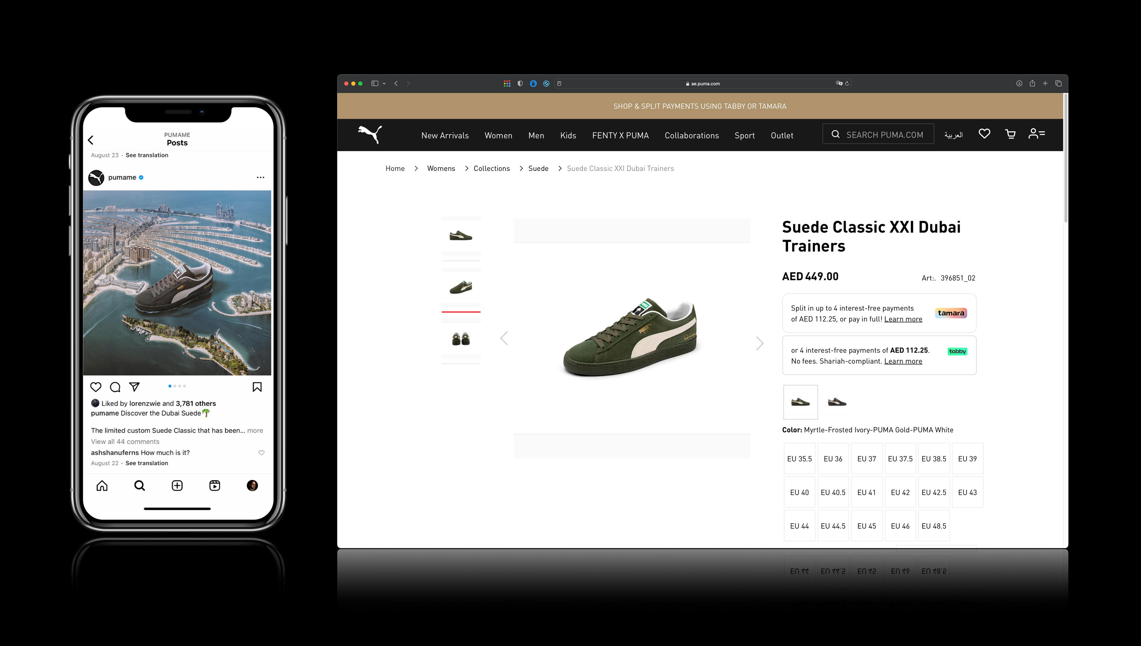
Task: Click the ae.puma.com address bar
Action: (x=702, y=83)
